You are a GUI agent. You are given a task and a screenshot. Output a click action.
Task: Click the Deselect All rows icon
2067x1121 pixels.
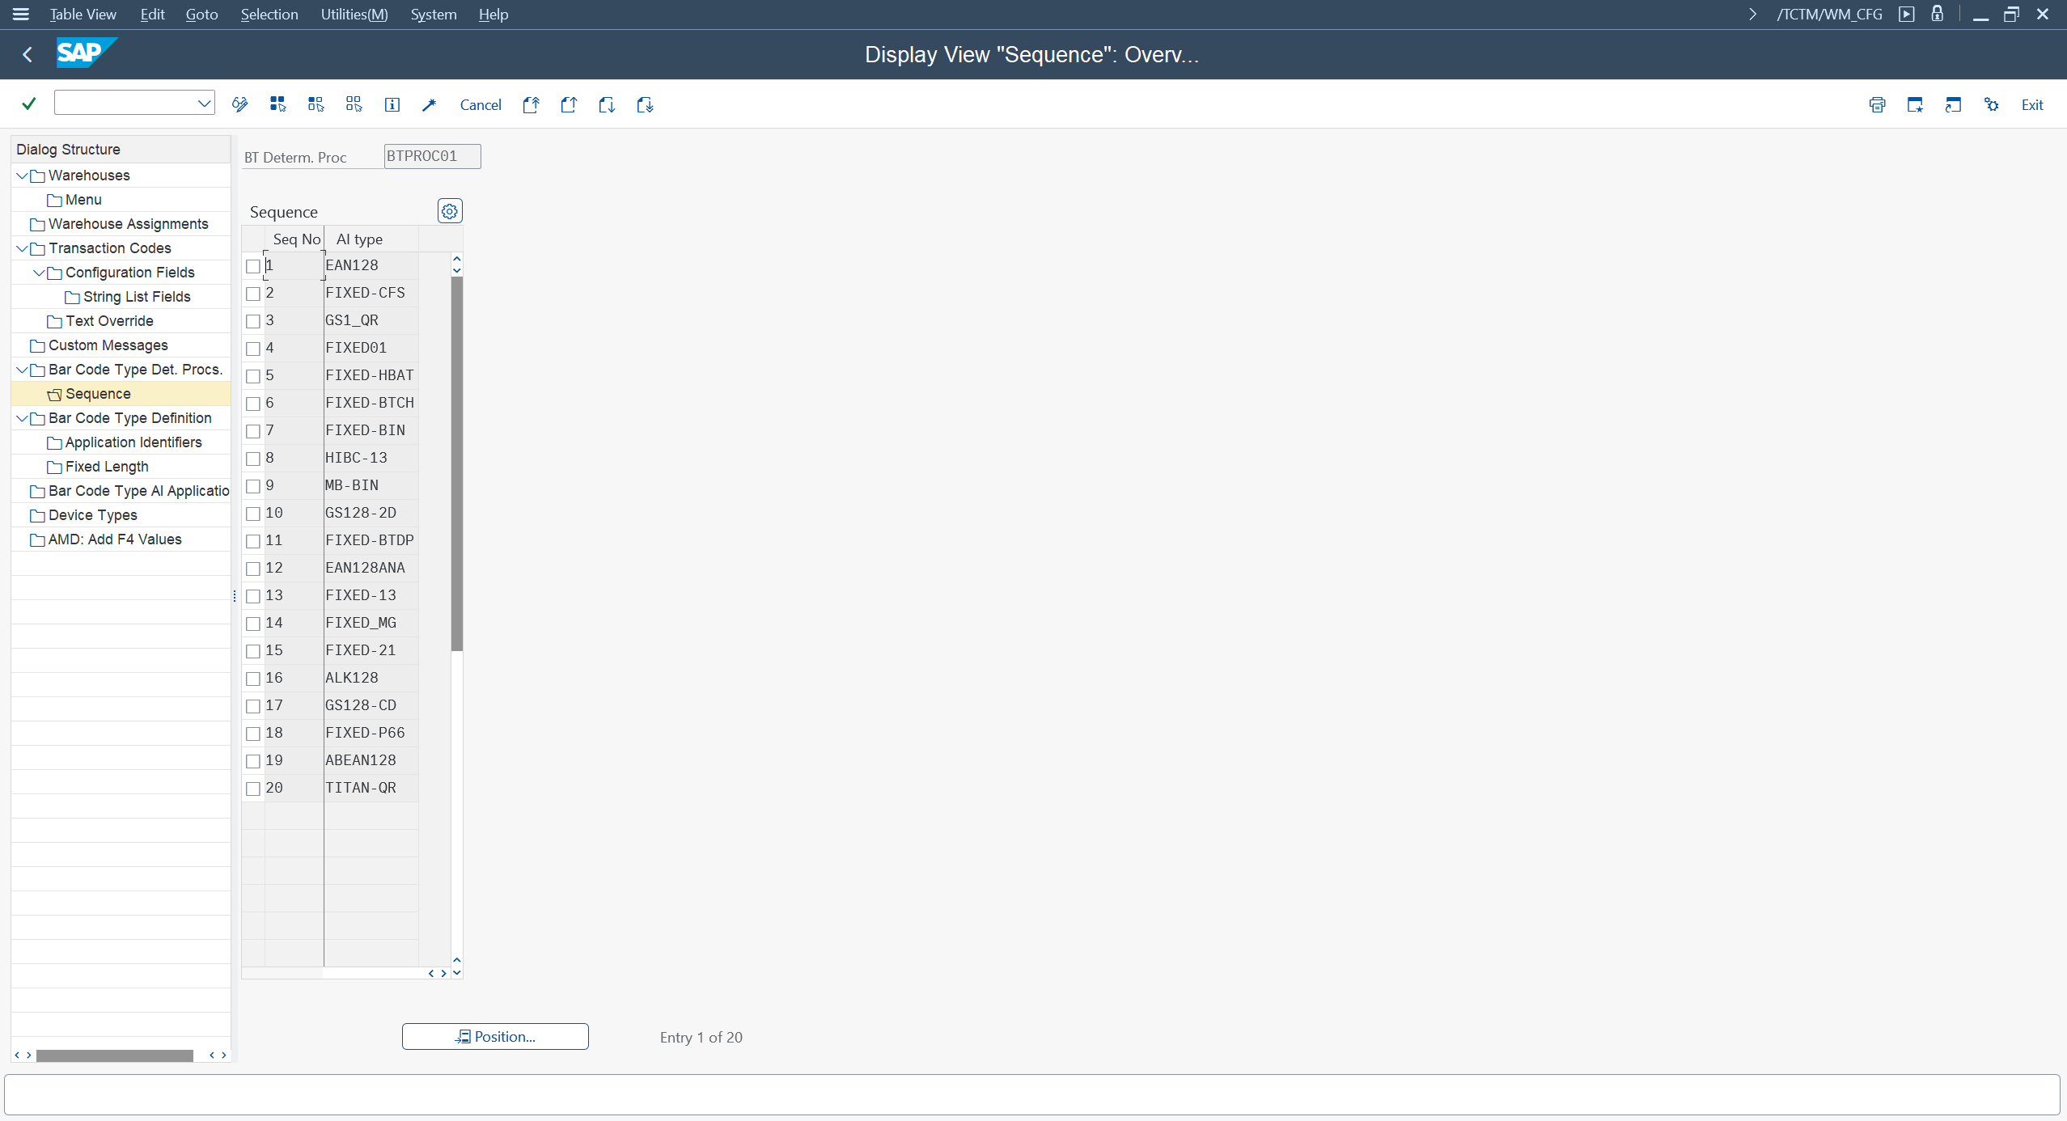tap(354, 104)
